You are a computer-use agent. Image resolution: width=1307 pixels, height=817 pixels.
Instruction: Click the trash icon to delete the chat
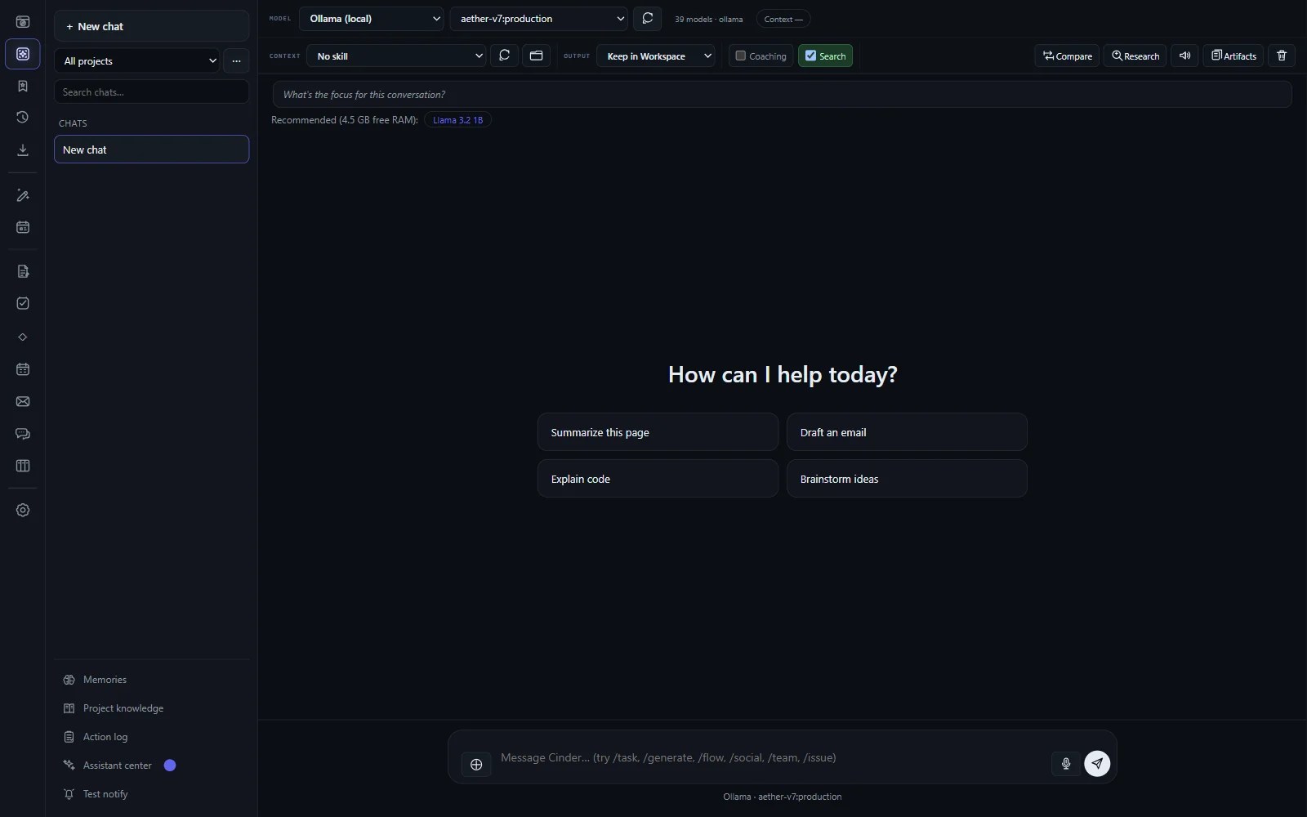pos(1282,56)
